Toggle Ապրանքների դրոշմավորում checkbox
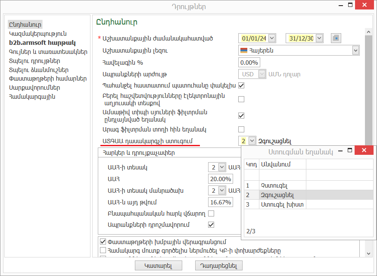 211,225
